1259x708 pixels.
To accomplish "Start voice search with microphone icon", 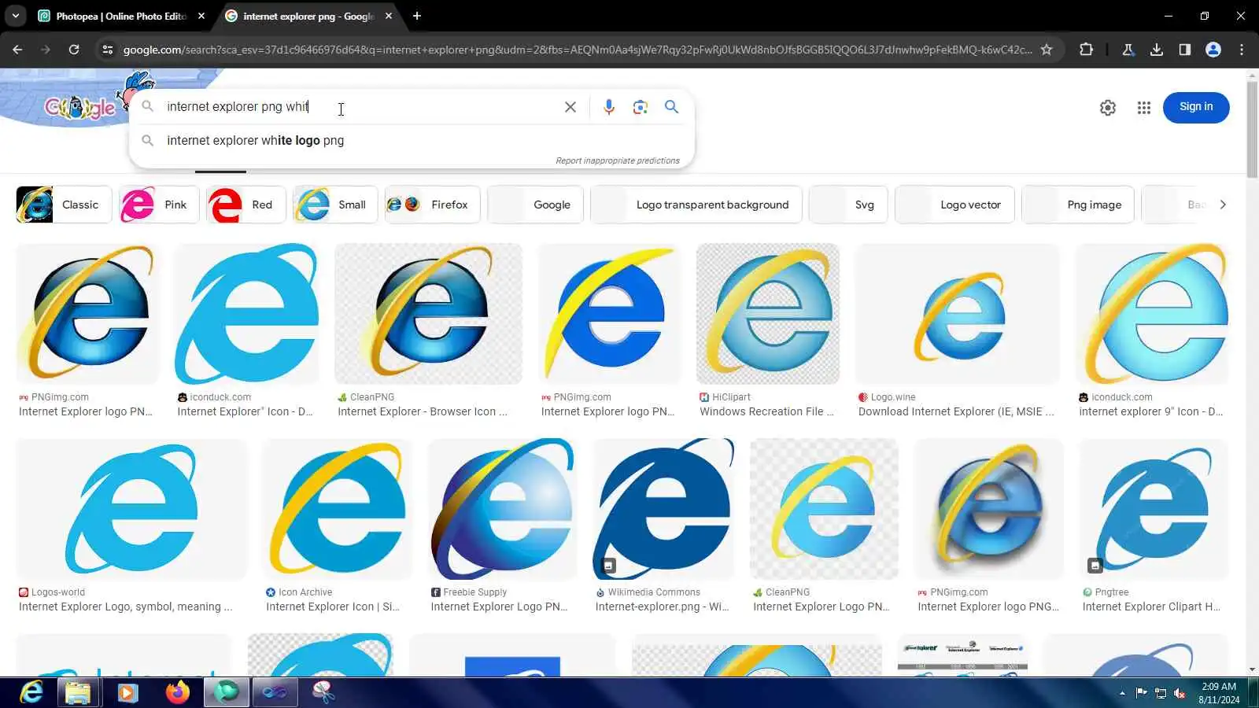I will [x=608, y=107].
